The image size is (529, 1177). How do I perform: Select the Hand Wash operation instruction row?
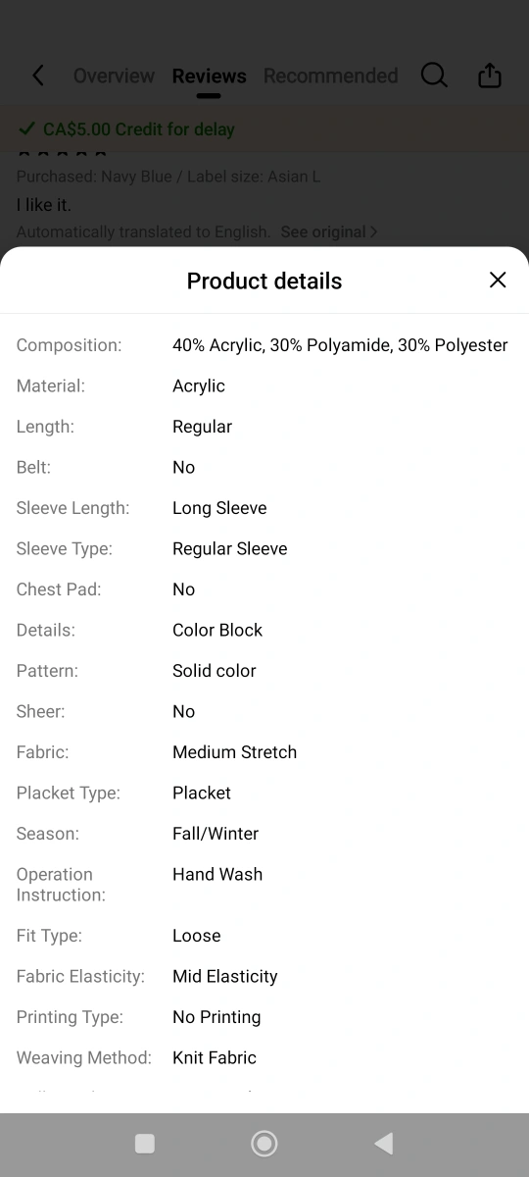[264, 885]
